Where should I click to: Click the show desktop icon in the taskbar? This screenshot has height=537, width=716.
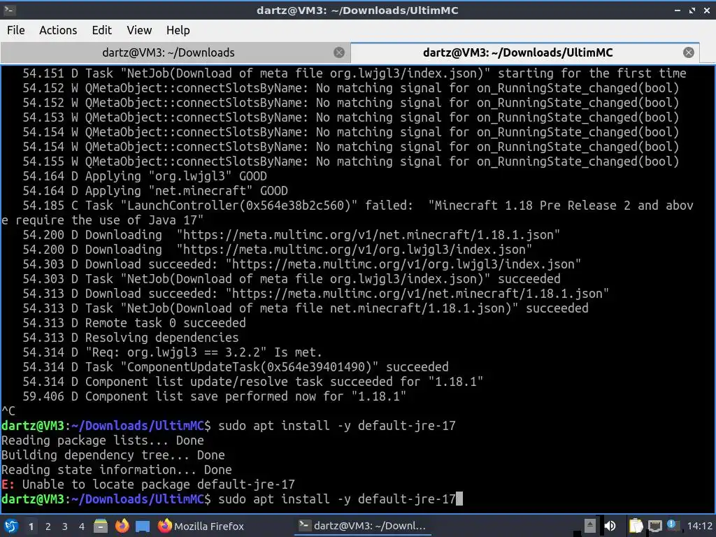[x=143, y=527]
